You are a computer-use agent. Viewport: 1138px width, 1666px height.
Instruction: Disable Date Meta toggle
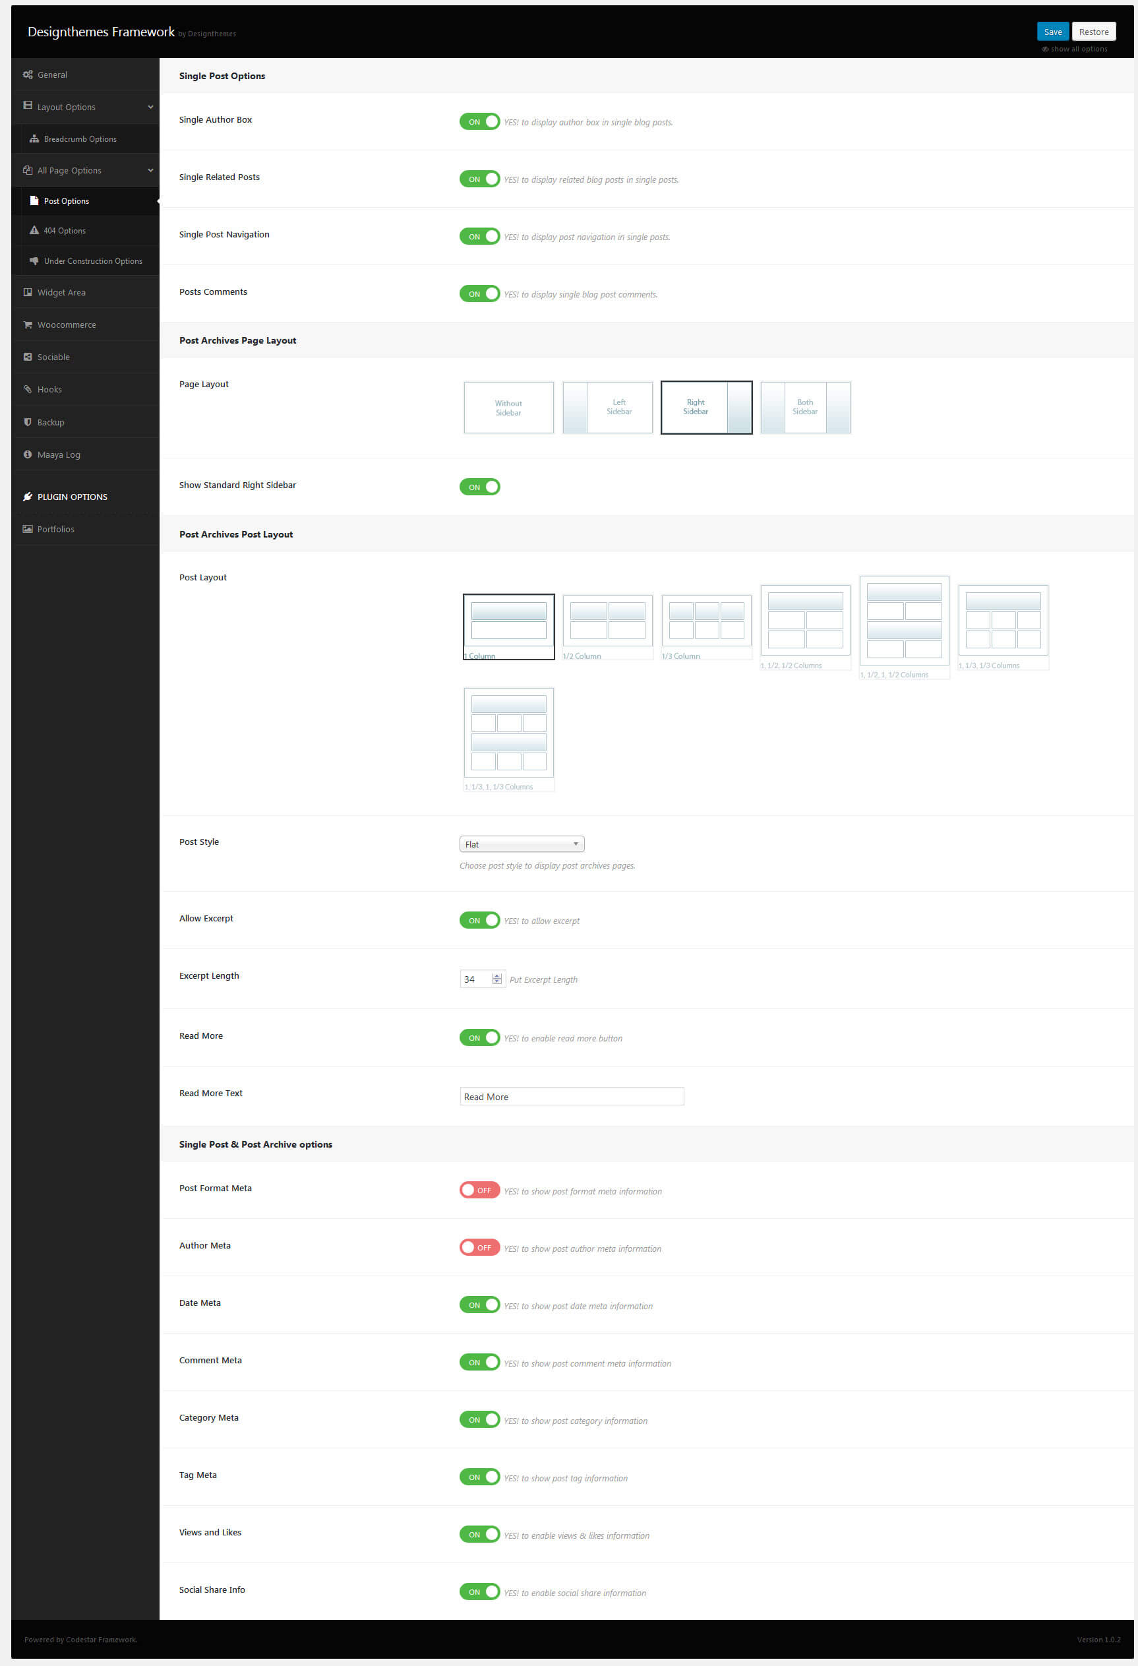(479, 1305)
